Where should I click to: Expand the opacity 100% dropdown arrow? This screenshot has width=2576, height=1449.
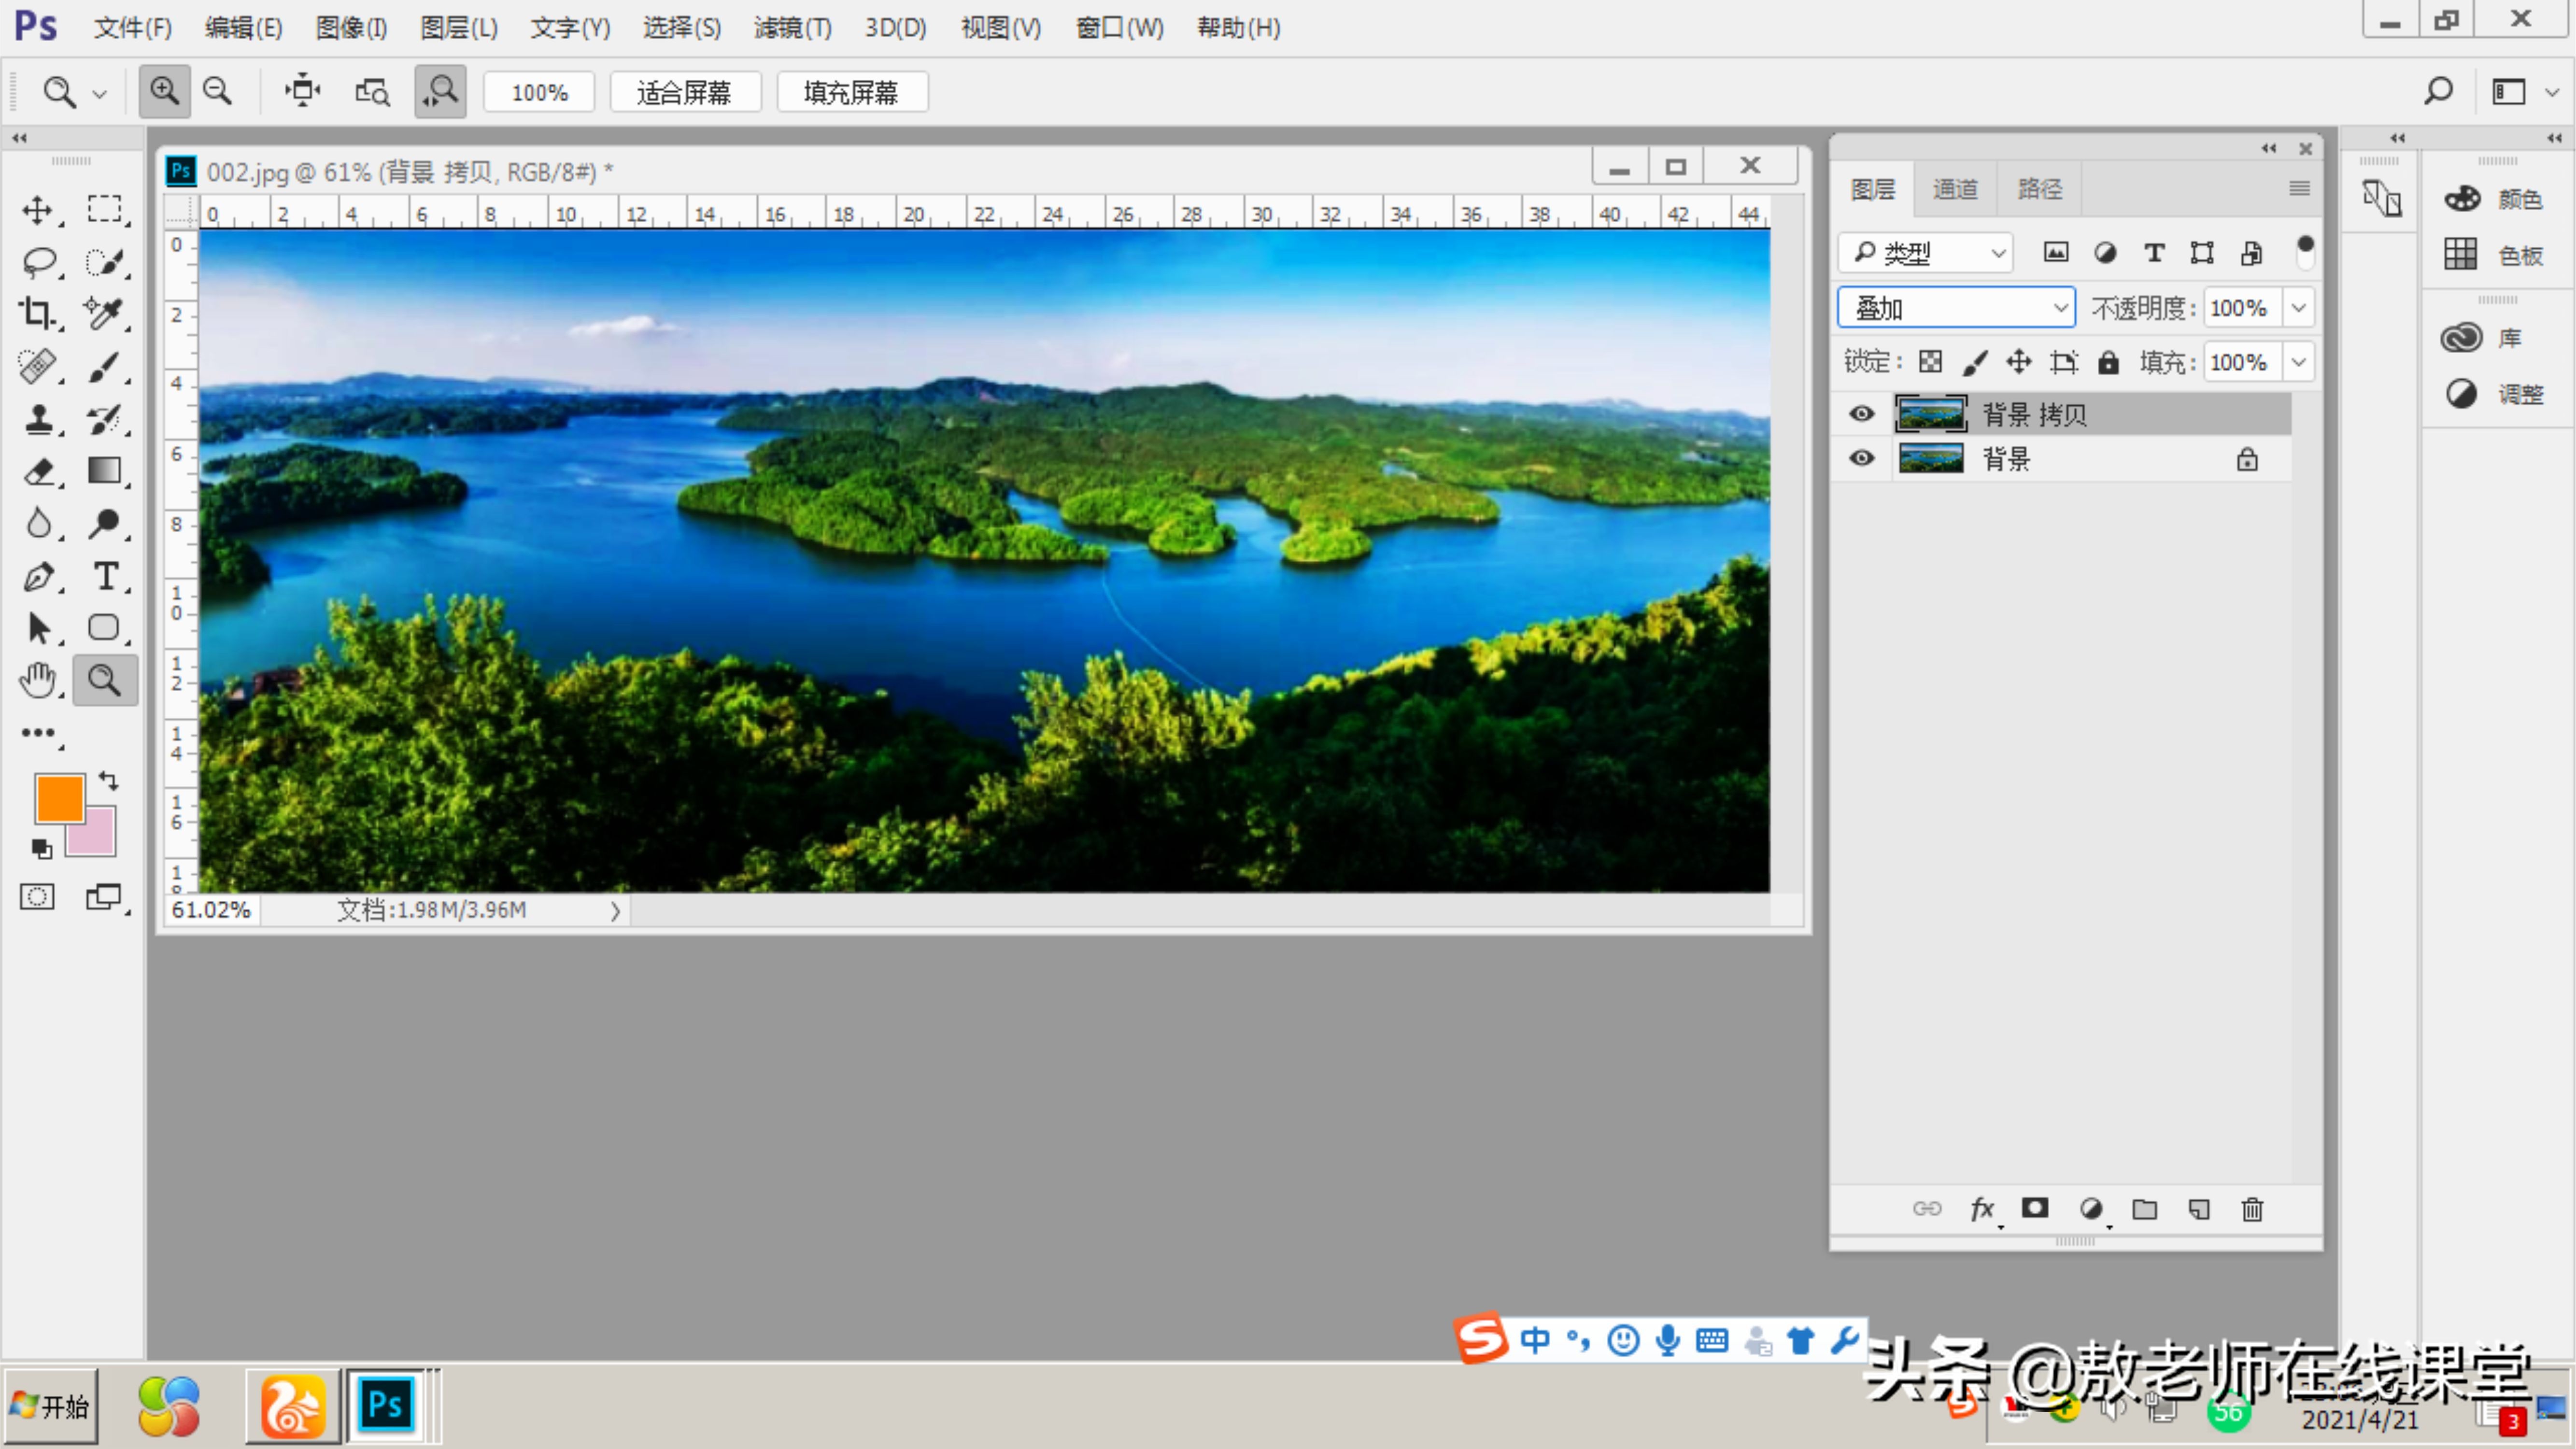[2298, 308]
